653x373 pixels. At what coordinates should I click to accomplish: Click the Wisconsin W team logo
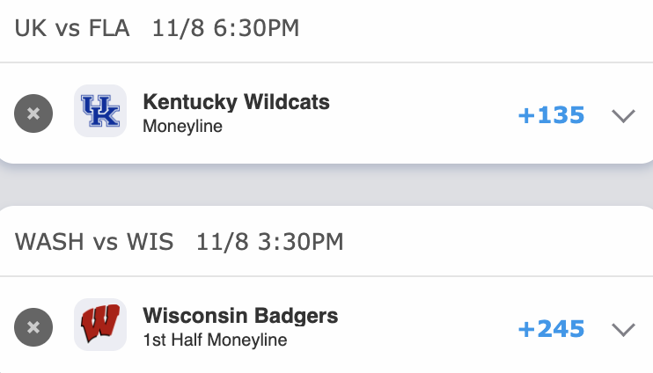[x=100, y=325]
